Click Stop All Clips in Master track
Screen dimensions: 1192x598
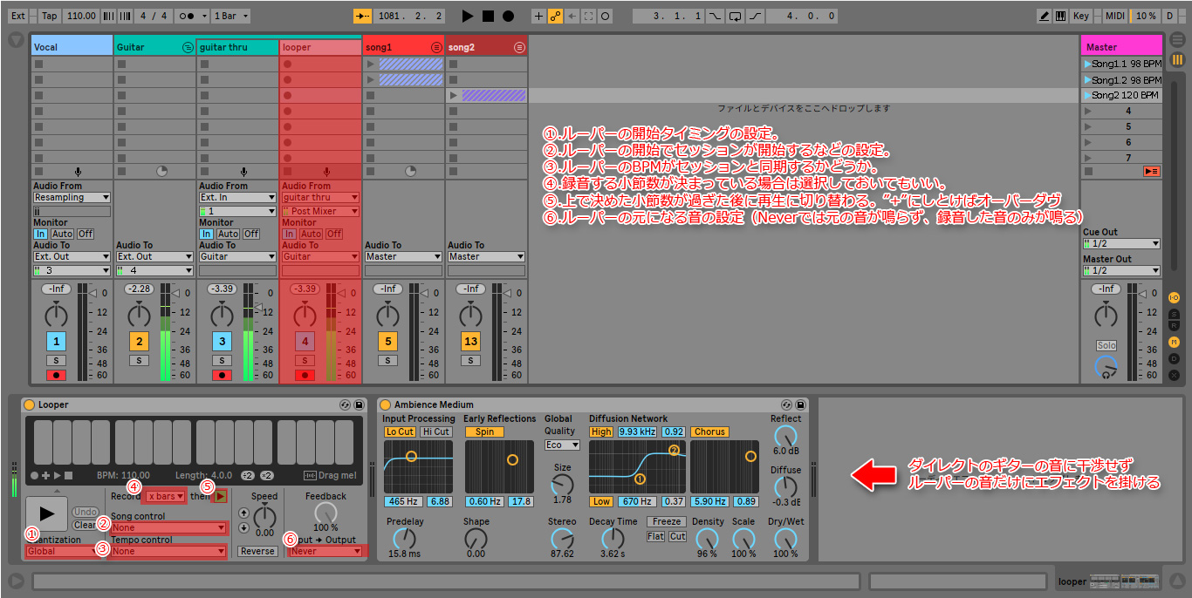pos(1151,172)
